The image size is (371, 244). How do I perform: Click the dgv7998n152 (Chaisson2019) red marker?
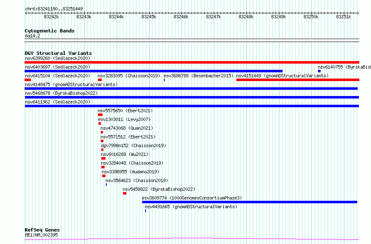(103, 150)
